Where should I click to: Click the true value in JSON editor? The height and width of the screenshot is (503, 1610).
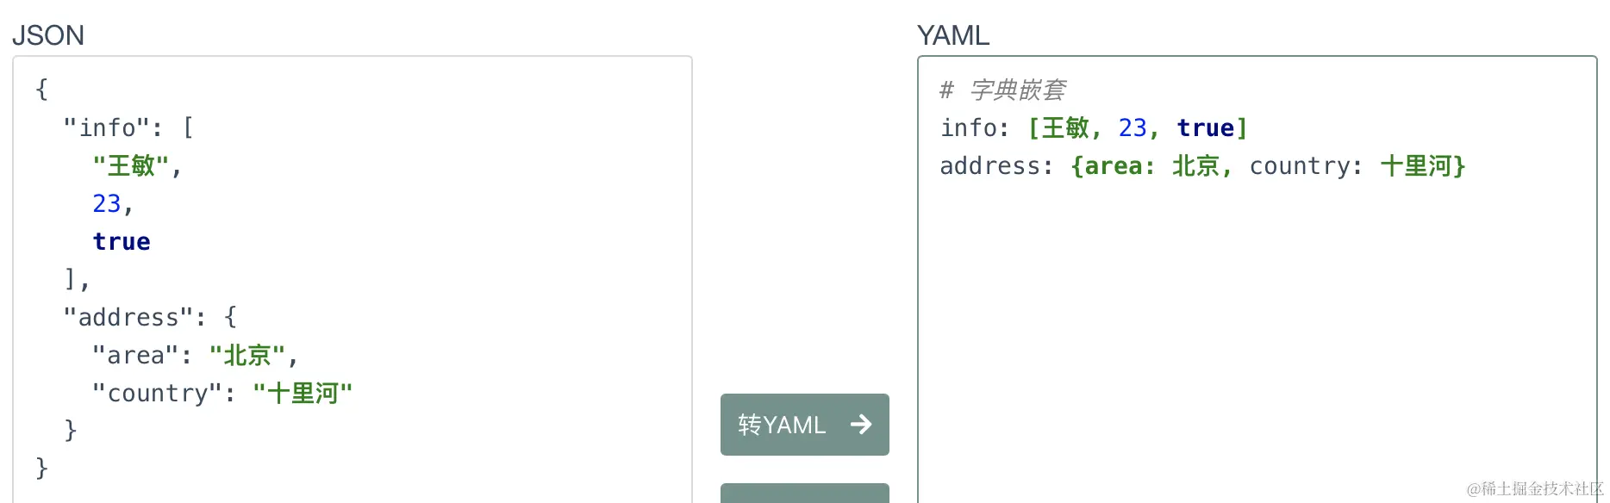122,242
